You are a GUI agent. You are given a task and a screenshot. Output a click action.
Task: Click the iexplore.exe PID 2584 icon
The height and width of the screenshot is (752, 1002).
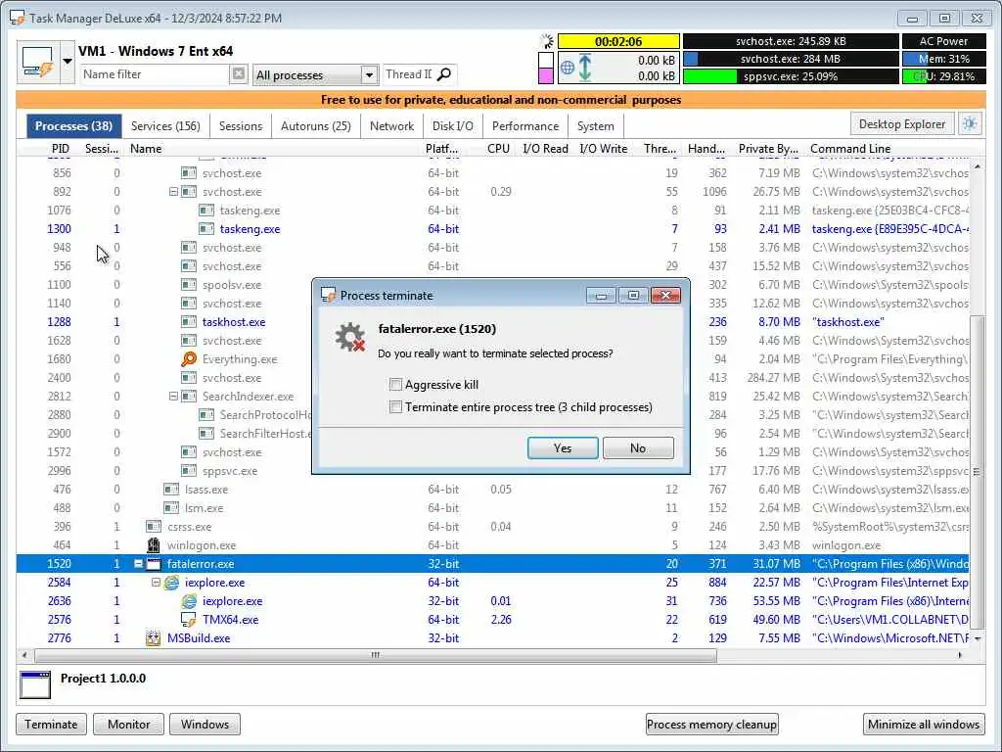171,583
